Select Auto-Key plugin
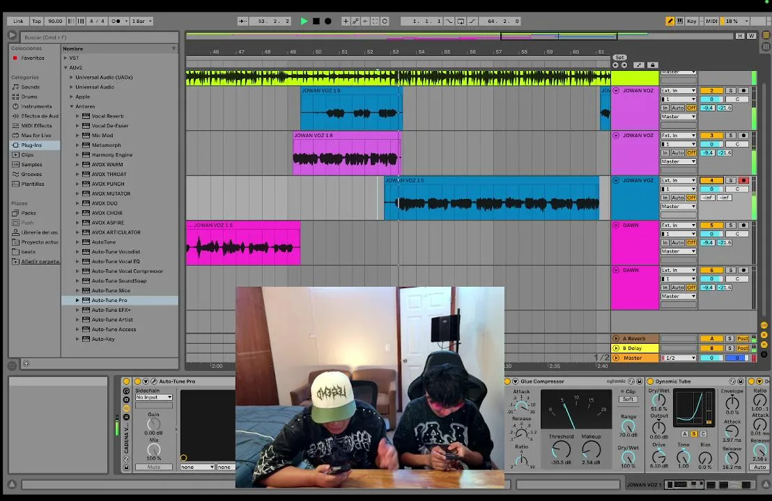The height and width of the screenshot is (501, 772). 103,339
